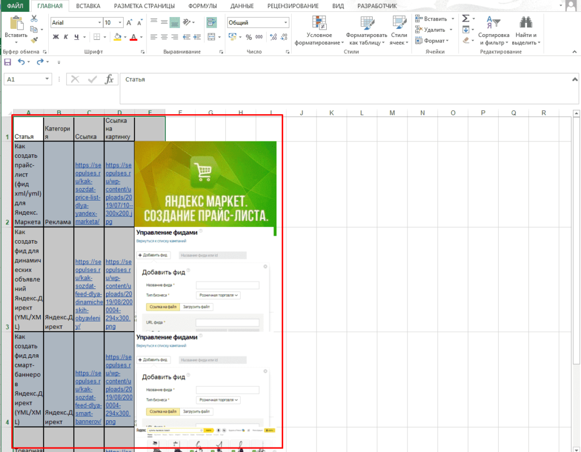Image resolution: width=581 pixels, height=452 pixels.
Task: Open the font size 10 dropdown
Action: coord(120,23)
